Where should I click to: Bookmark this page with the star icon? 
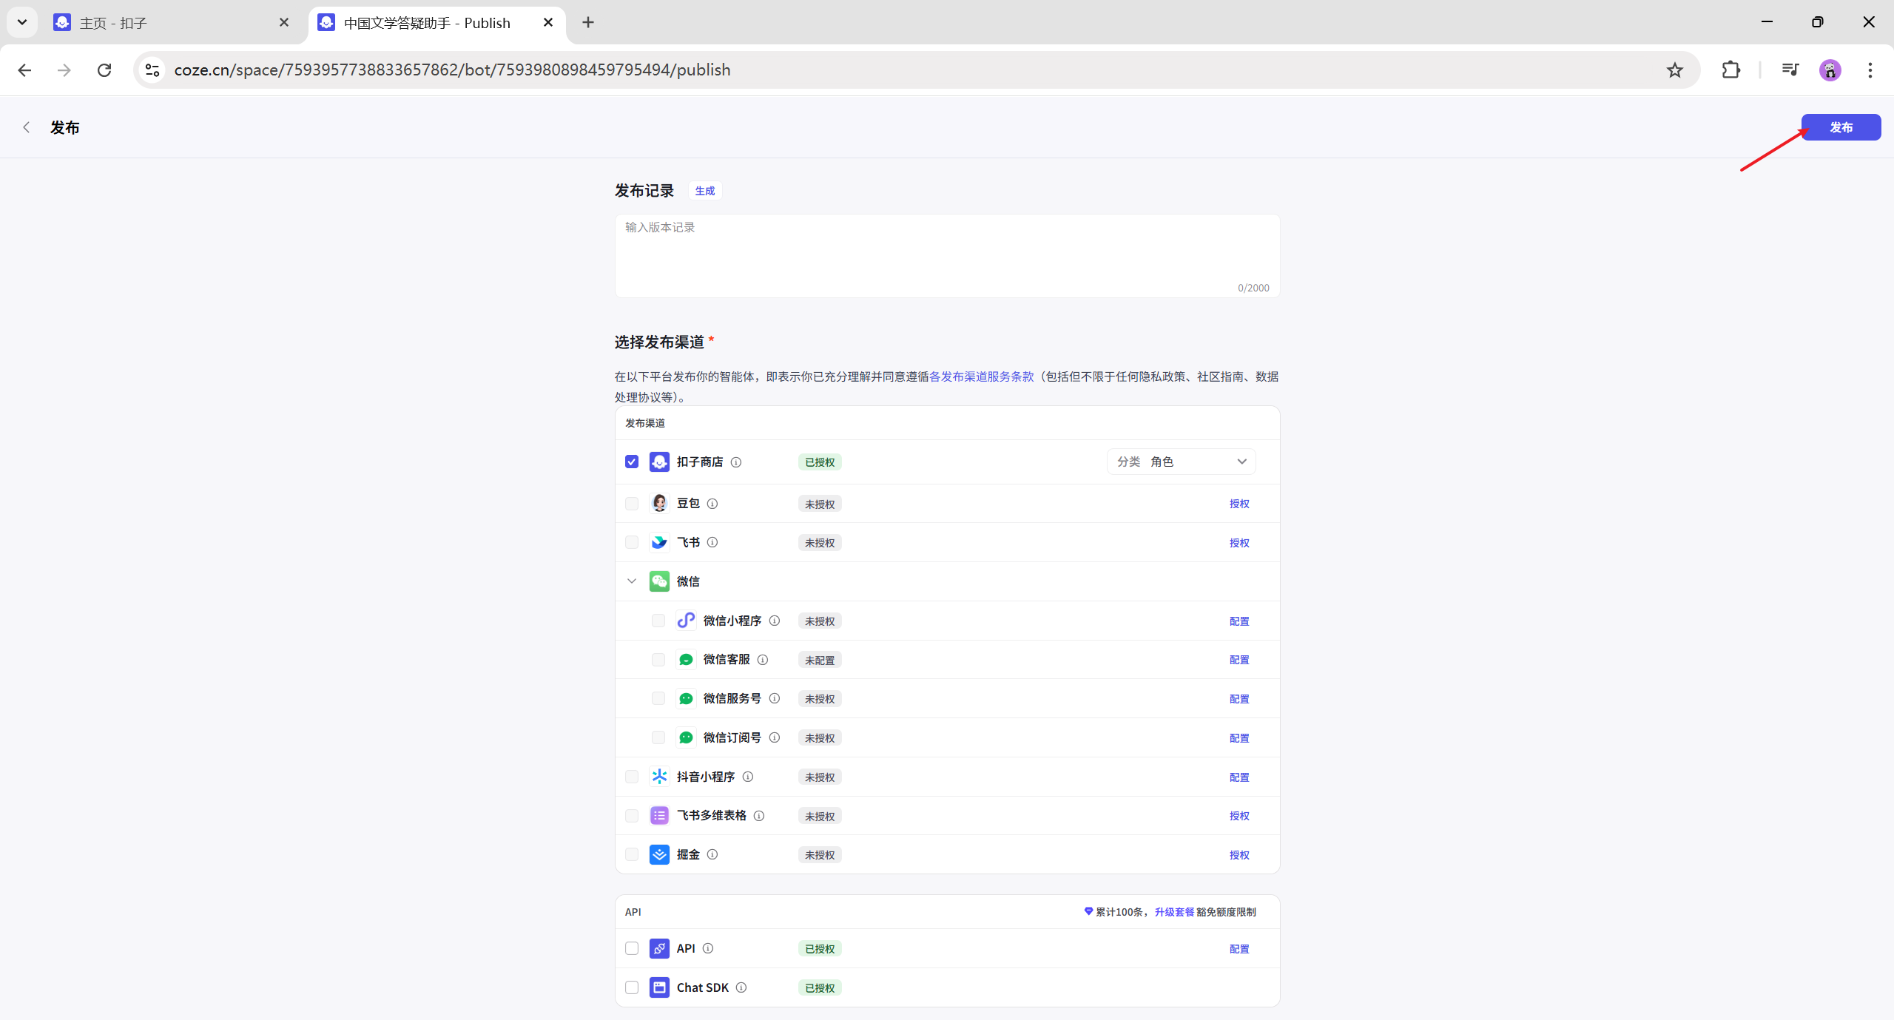click(1674, 70)
